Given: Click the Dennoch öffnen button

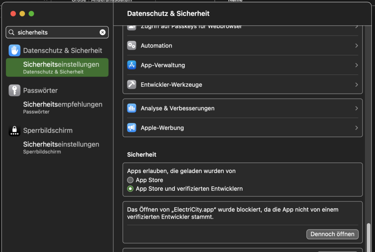Looking at the screenshot, I should tap(332, 234).
